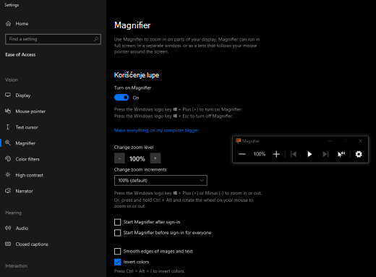Screen dimensions: 376x277
Task: Go to previous sentence in Magnifier toolbar
Action: coord(294,154)
